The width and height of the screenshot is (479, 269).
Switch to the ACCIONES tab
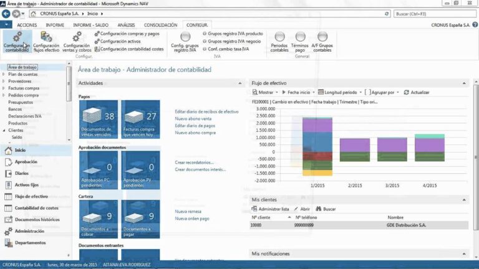pos(27,25)
